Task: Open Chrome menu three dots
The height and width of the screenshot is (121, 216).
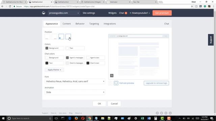Action: pos(214,6)
